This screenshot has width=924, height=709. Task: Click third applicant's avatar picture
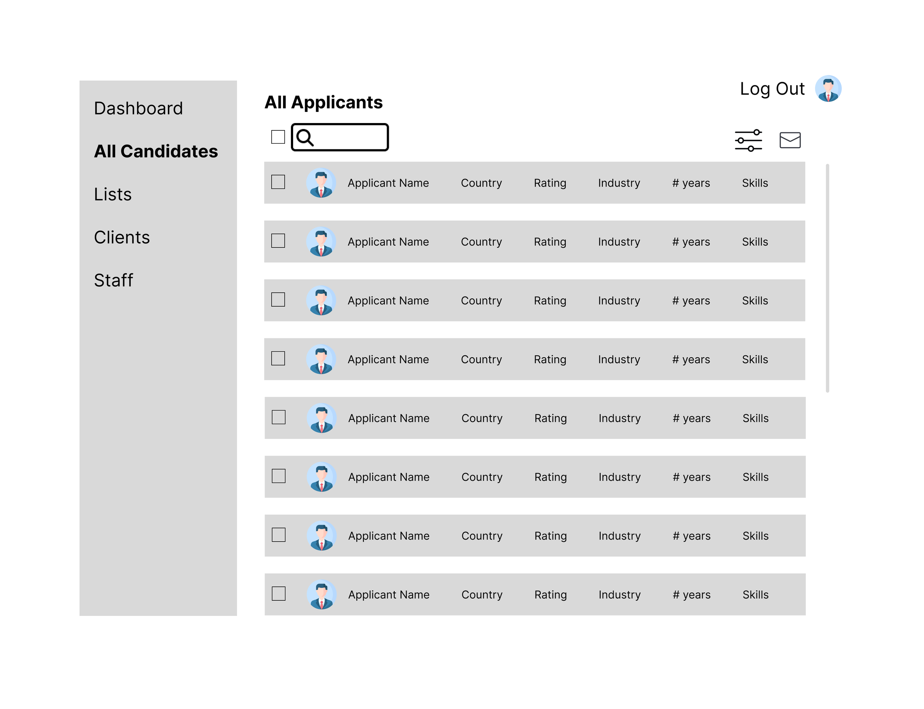pos(321,300)
